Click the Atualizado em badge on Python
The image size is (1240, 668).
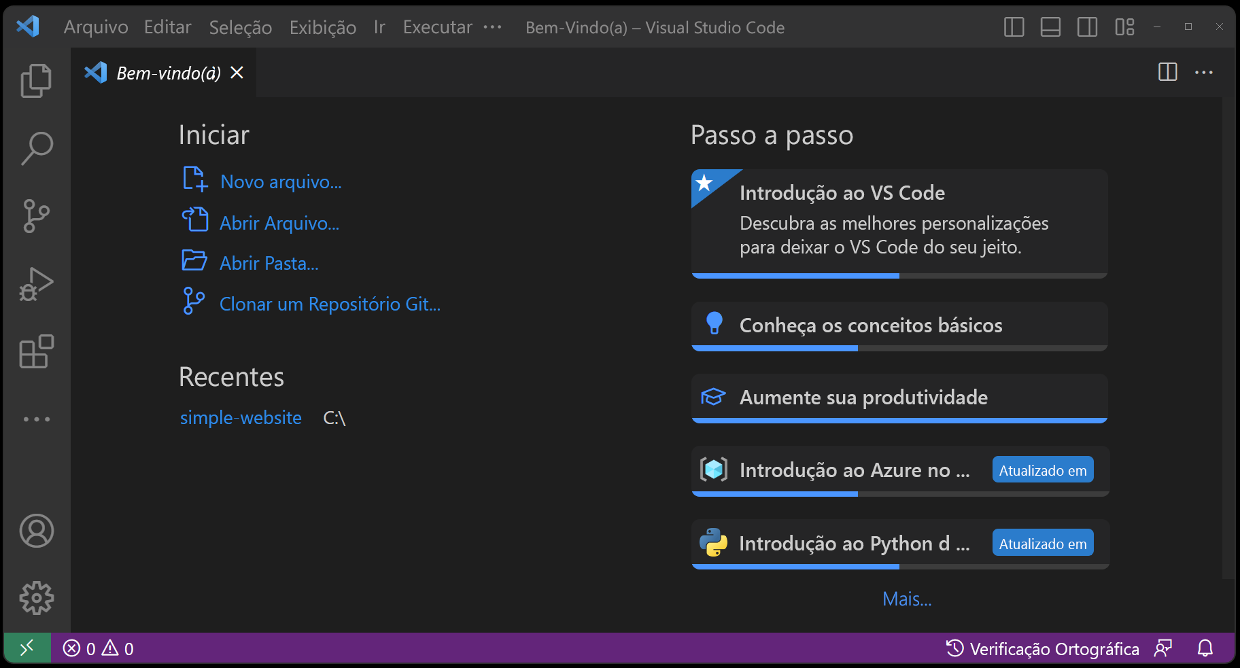1043,544
